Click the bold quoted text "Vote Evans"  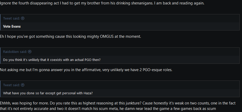12,26
